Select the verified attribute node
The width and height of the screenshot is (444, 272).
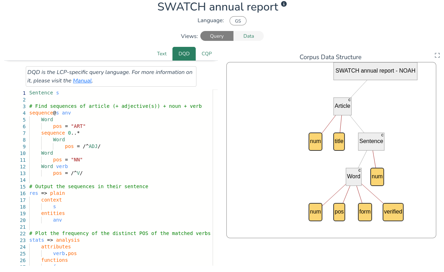[x=393, y=212]
